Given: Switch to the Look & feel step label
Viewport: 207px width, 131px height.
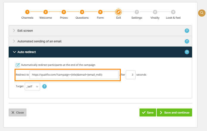Looking at the screenshot, I should tap(173, 18).
